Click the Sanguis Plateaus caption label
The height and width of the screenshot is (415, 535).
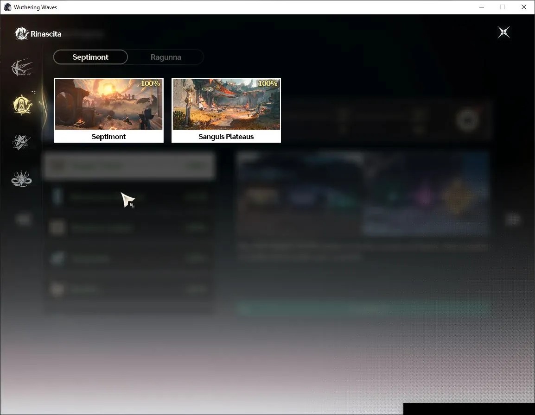click(226, 136)
